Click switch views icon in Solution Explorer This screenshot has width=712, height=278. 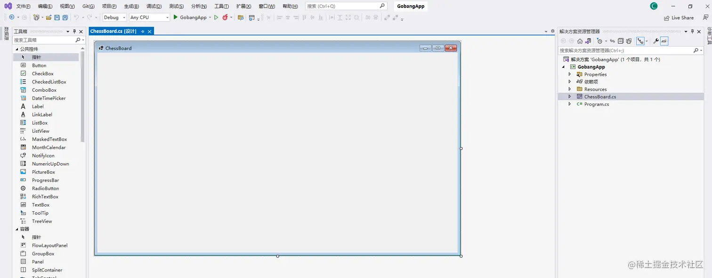589,41
